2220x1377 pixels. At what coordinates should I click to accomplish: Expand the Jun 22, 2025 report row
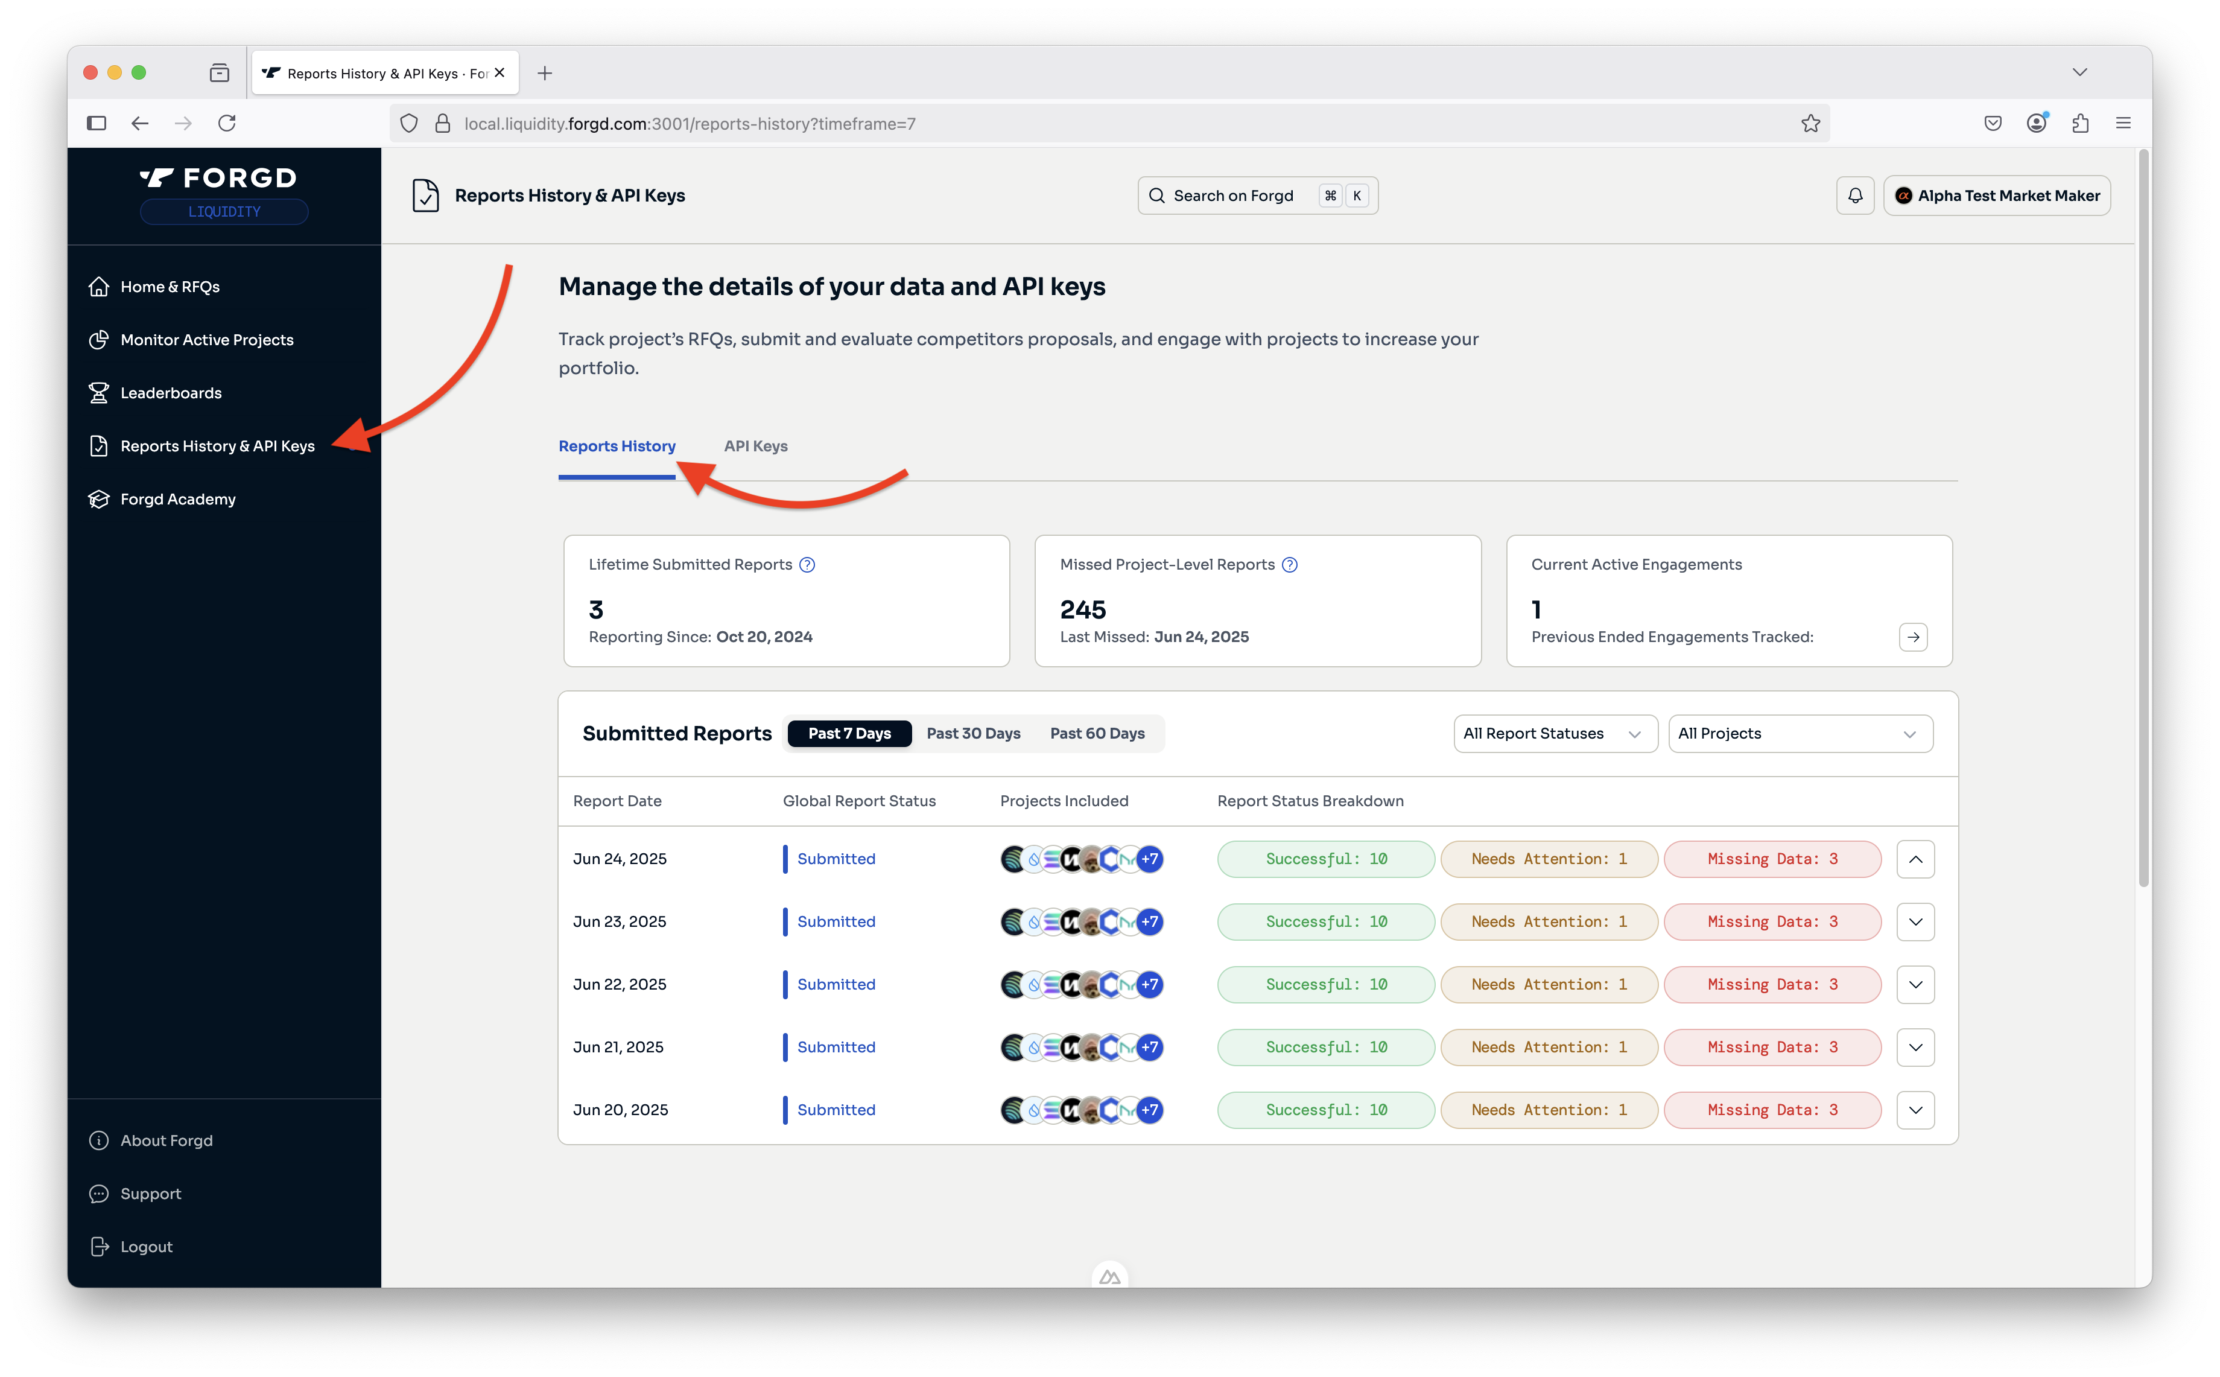pyautogui.click(x=1914, y=985)
